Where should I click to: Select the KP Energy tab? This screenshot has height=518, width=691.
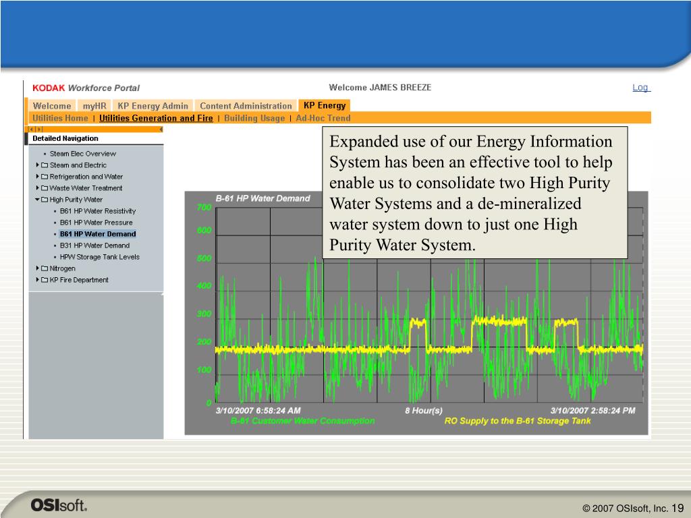[x=325, y=106]
